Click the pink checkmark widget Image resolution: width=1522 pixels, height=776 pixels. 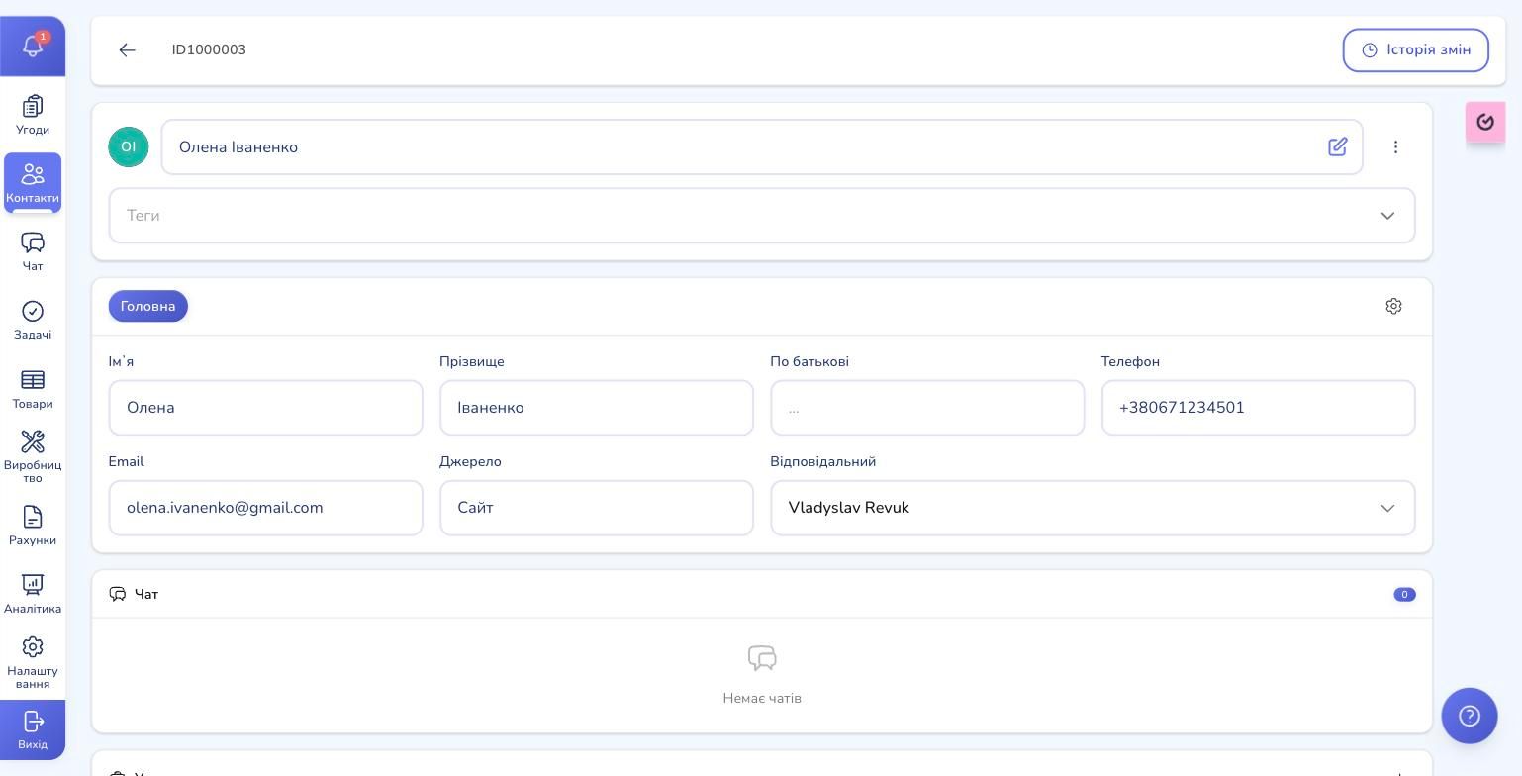pyautogui.click(x=1485, y=122)
